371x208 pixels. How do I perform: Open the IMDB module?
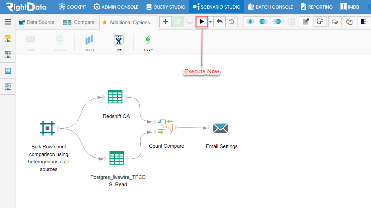pyautogui.click(x=349, y=7)
